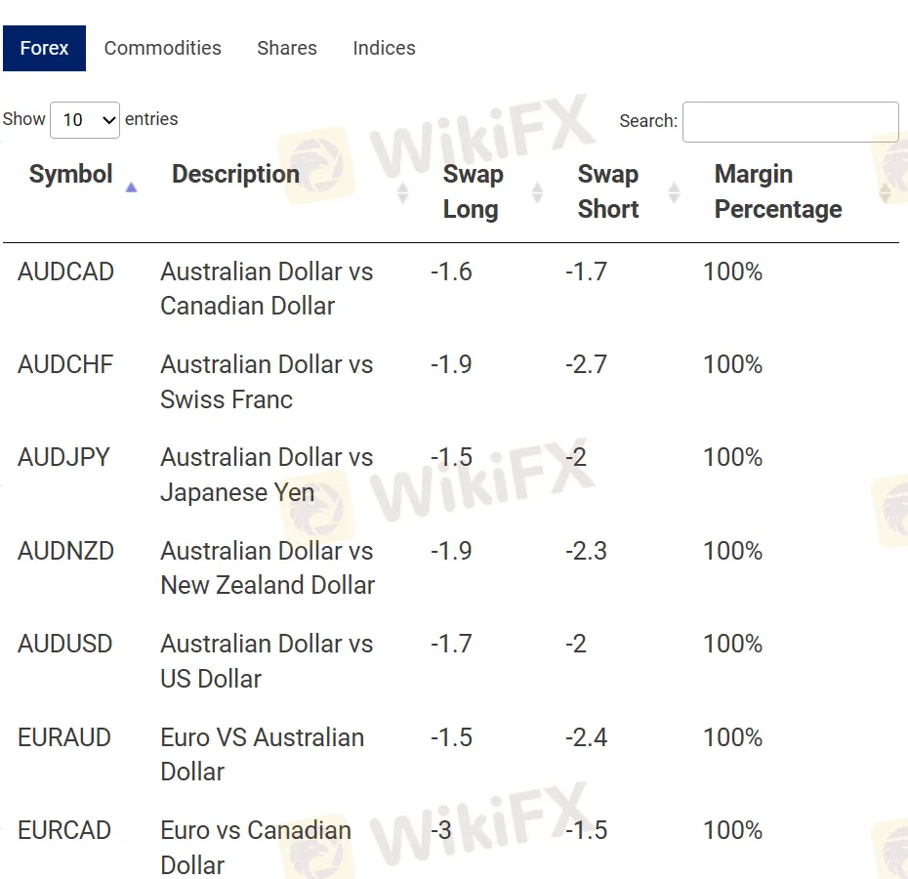This screenshot has height=879, width=908.
Task: Sort by Swap Short column
Action: 673,191
